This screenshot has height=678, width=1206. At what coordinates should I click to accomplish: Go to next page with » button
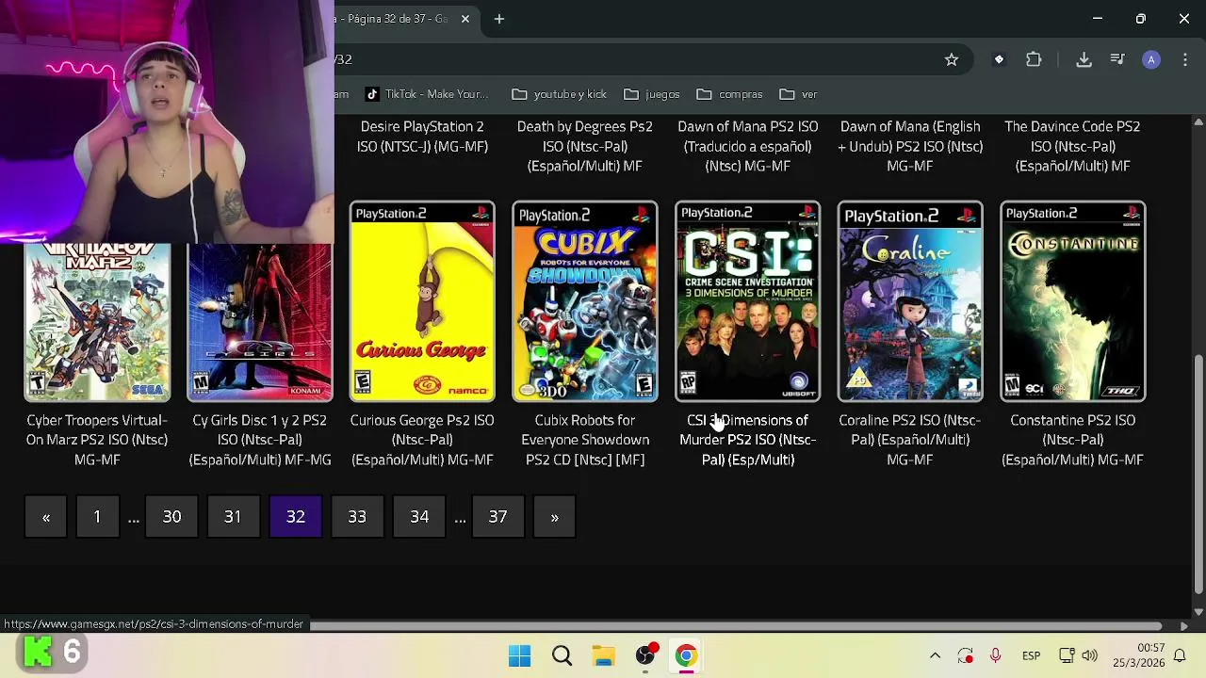pyautogui.click(x=554, y=516)
